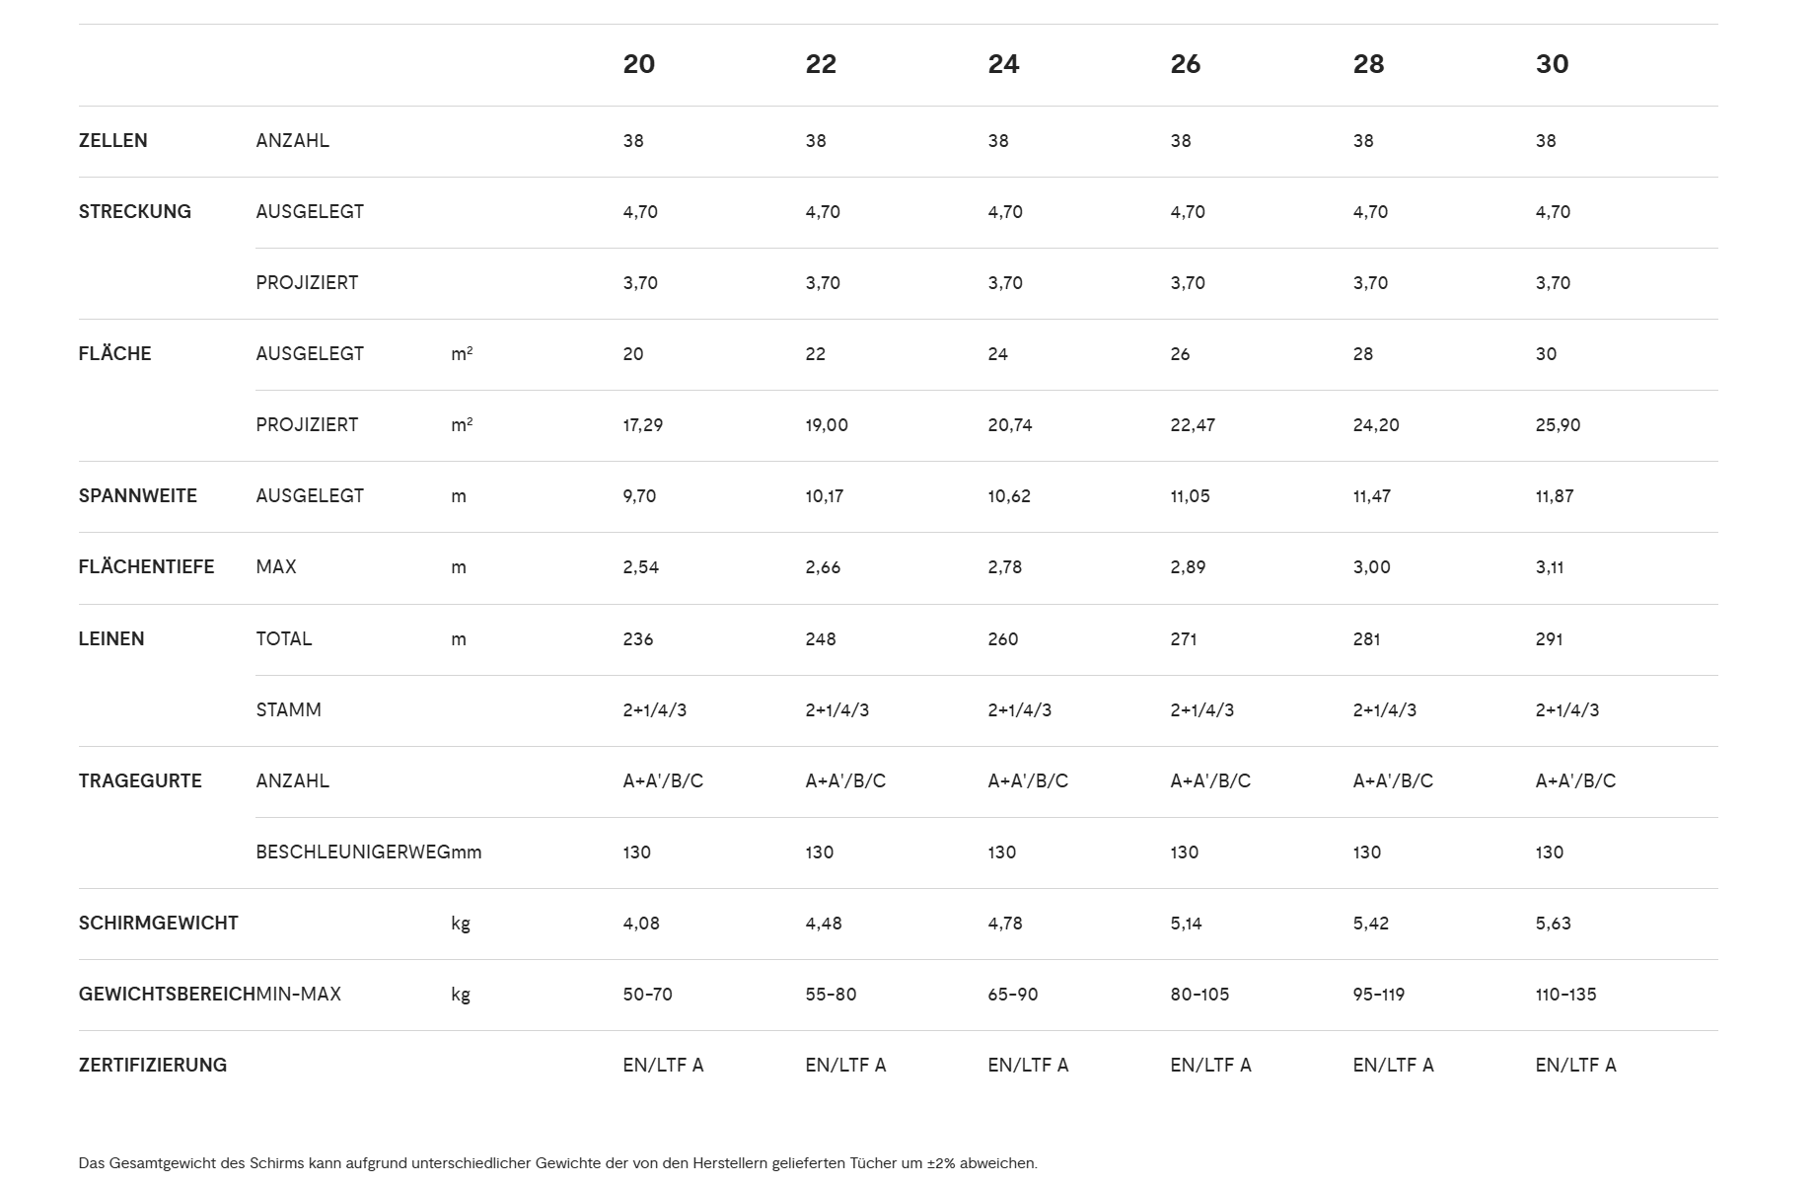Click the FLÄCHENTIEFE row label
This screenshot has height=1185, width=1817.
point(147,567)
